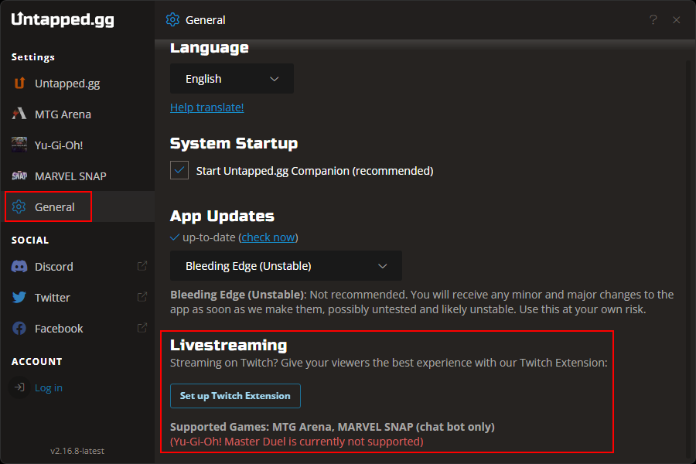Click the Discord logo icon
This screenshot has width=696, height=464.
click(19, 266)
